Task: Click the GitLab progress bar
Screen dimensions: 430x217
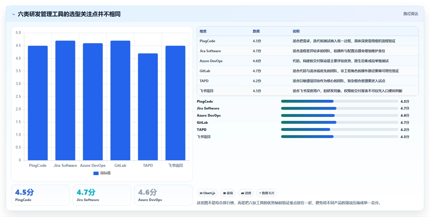Action: (x=340, y=122)
